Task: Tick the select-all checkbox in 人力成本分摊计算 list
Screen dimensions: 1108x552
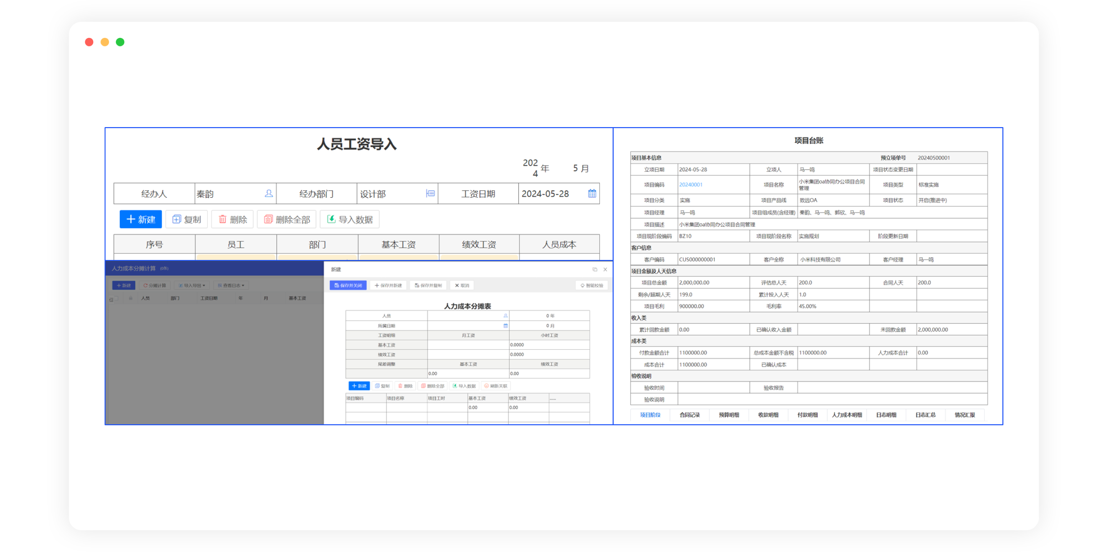Action: (x=116, y=298)
